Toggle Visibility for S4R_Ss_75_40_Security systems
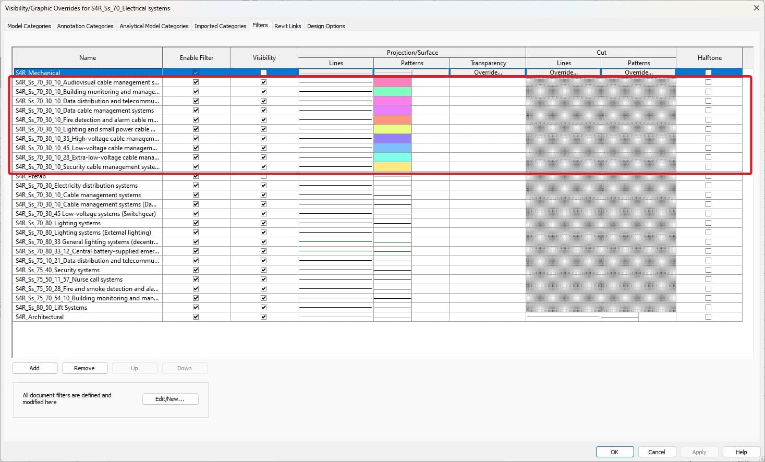 (x=263, y=270)
